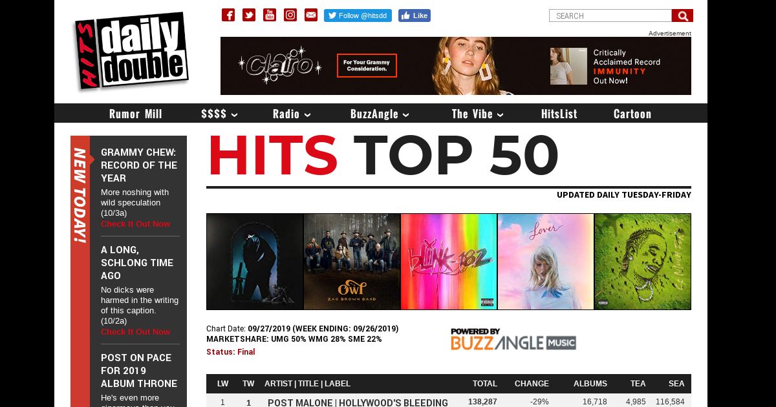This screenshot has height=407, width=776.
Task: Open the Rumor Mill menu item
Action: (136, 114)
